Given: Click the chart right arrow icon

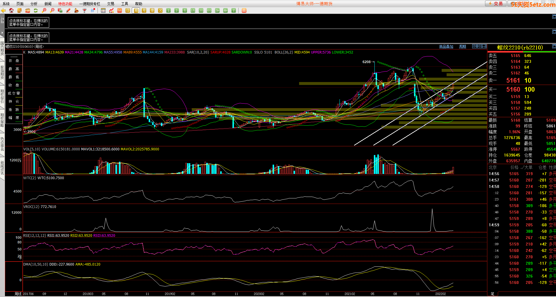Looking at the screenshot, I should pyautogui.click(x=479, y=46).
